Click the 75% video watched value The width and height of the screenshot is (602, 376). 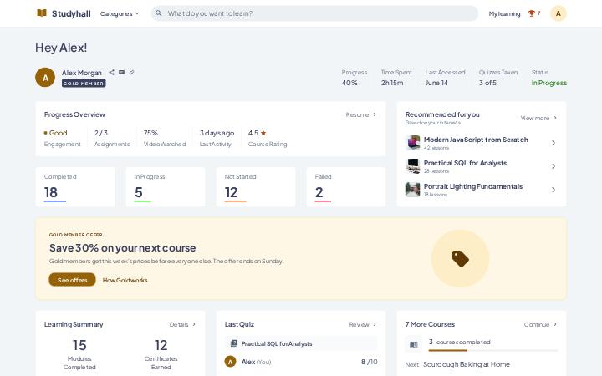(150, 133)
